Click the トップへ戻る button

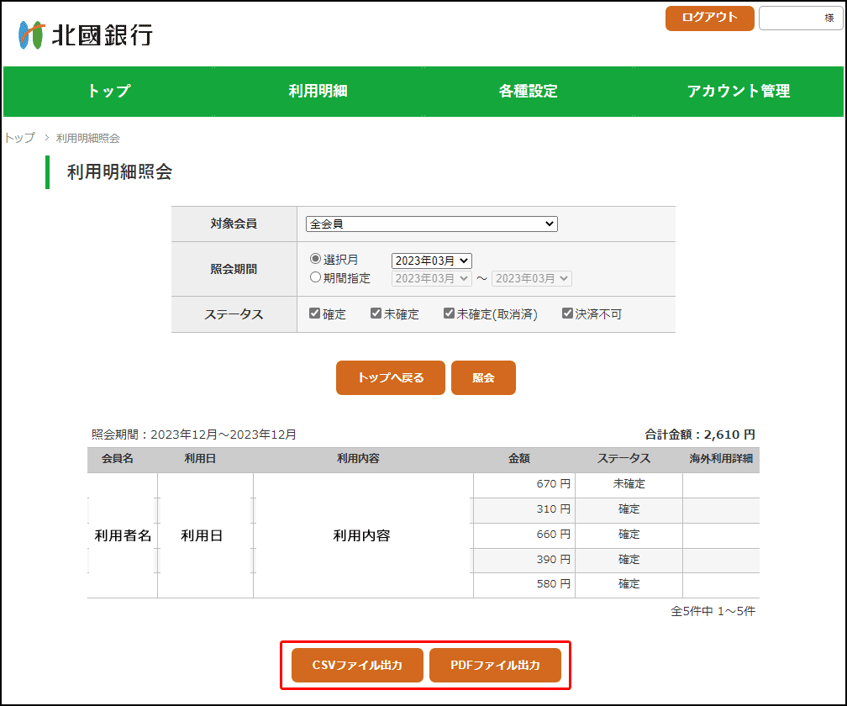click(391, 378)
